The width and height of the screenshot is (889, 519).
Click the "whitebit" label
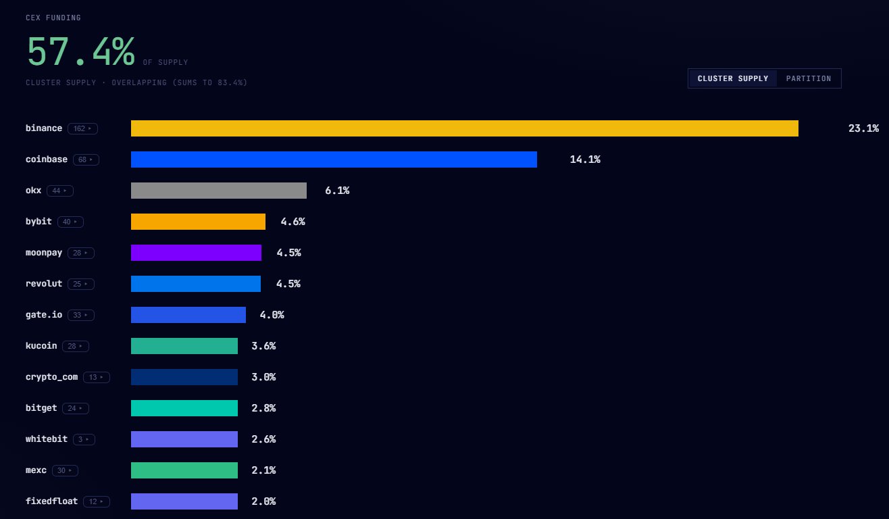47,439
